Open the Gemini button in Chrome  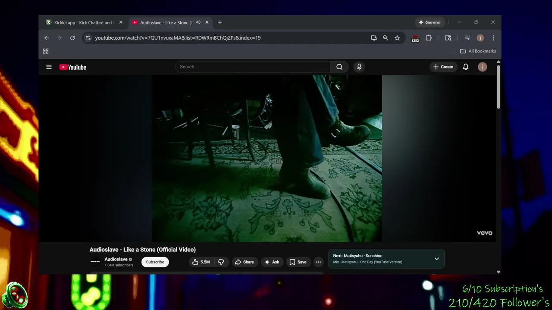click(x=430, y=22)
